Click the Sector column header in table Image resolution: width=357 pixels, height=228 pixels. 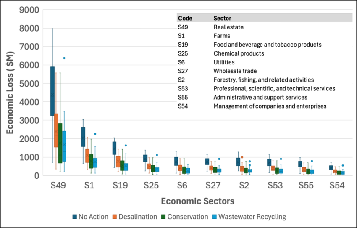pyautogui.click(x=222, y=18)
